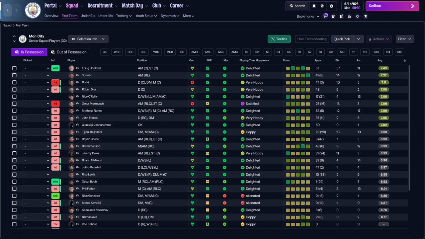View Nico González's red morale icon

(x=225, y=196)
